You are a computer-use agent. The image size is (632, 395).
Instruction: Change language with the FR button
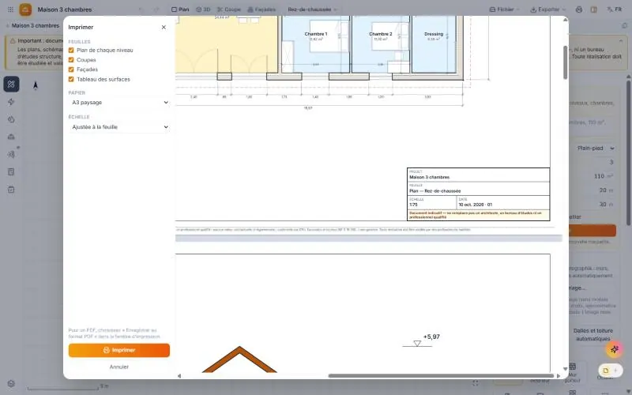pos(615,9)
